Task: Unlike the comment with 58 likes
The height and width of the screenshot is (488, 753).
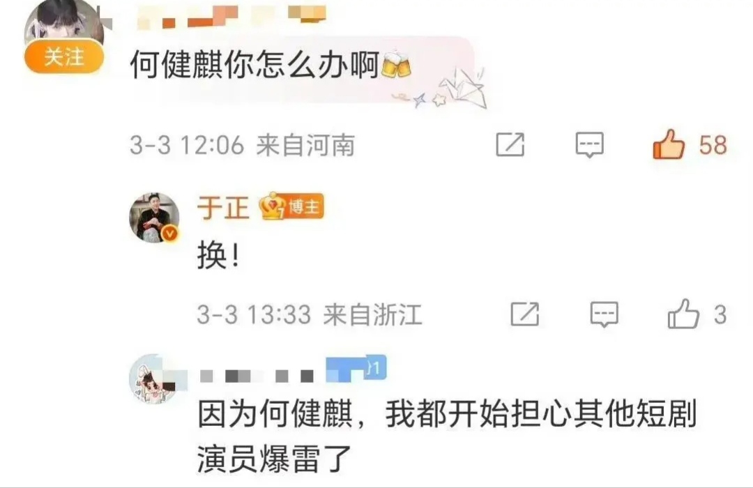Action: click(669, 144)
